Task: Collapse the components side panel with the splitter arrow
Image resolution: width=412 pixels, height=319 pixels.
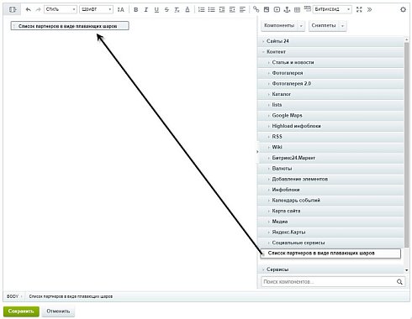Action: [x=257, y=152]
